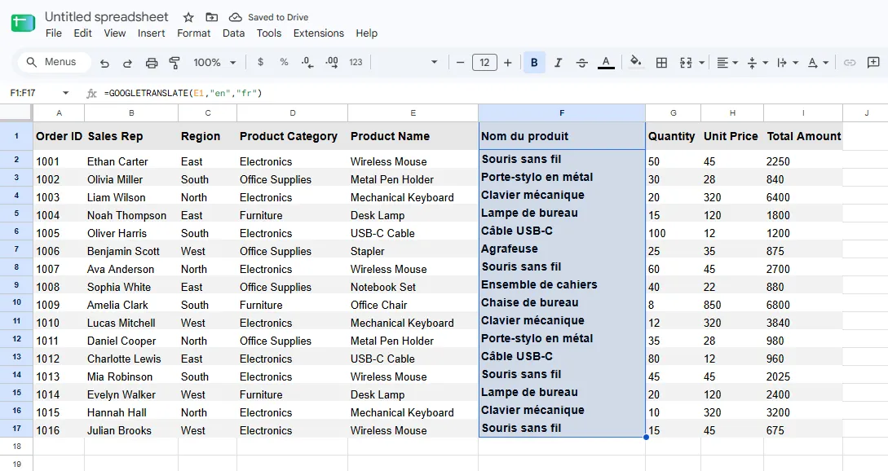
Task: Print the spreadsheet using the printer icon
Action: coord(151,63)
